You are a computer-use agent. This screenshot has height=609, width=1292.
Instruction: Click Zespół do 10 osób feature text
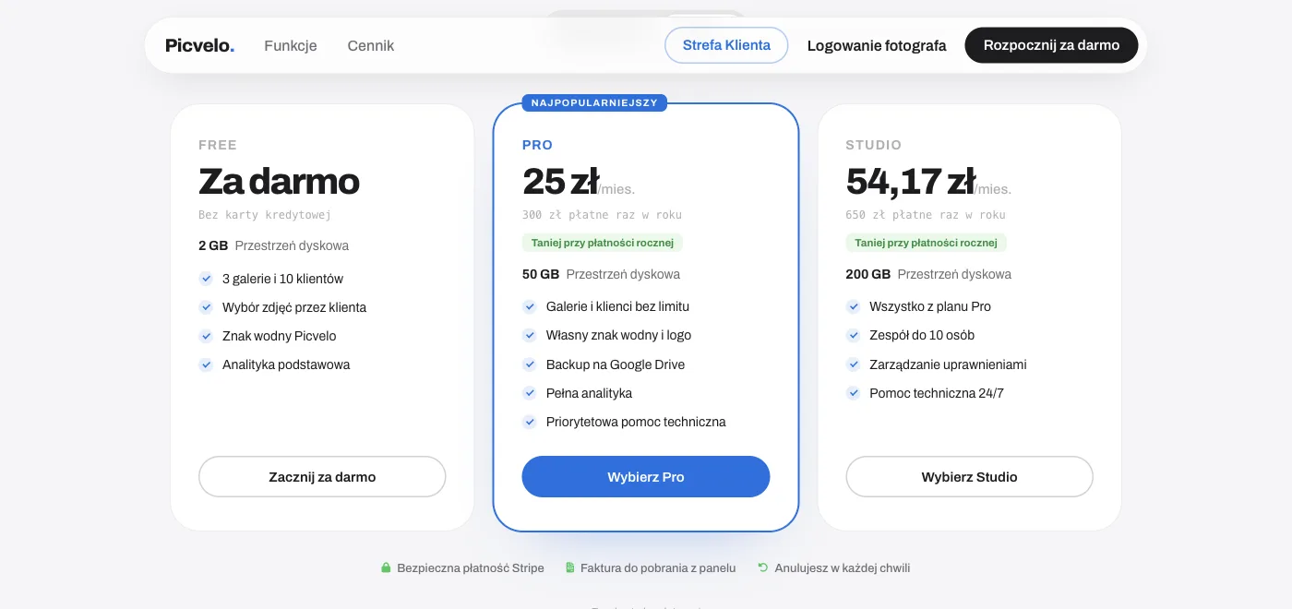point(922,335)
